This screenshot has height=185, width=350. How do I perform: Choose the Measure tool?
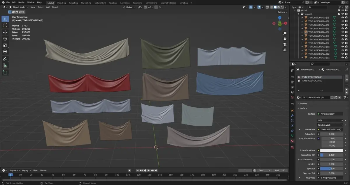pyautogui.click(x=5, y=65)
